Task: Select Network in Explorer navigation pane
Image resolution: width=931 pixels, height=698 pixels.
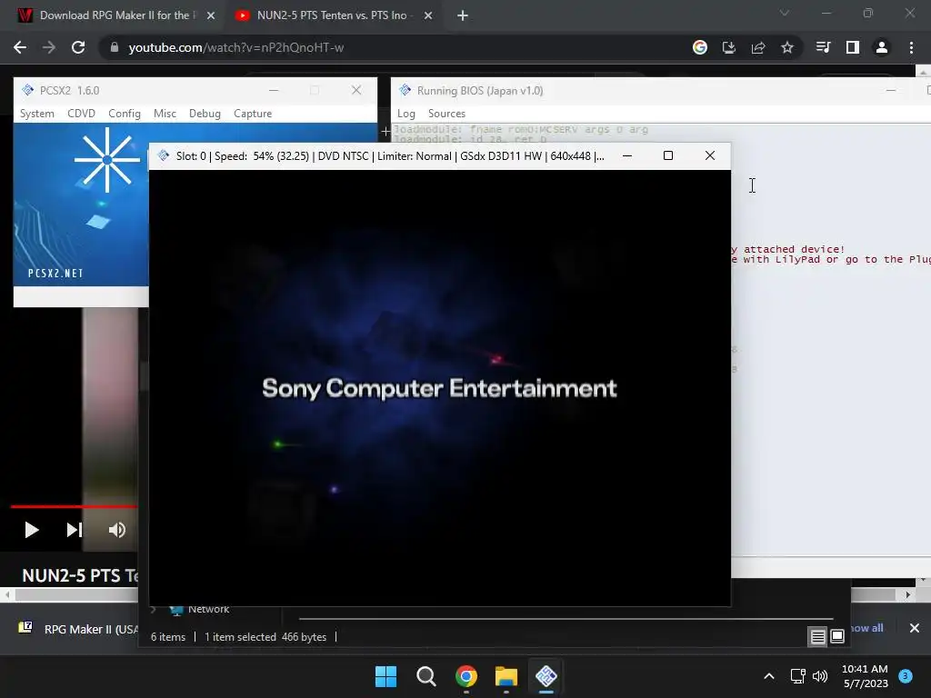Action: [208, 609]
